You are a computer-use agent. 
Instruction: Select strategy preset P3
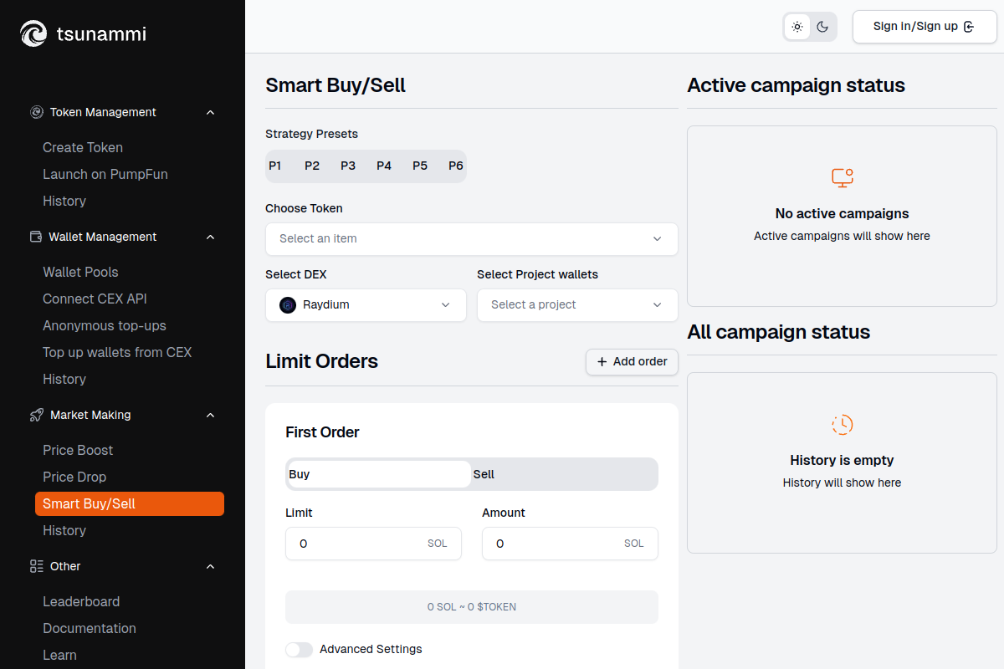pos(348,166)
